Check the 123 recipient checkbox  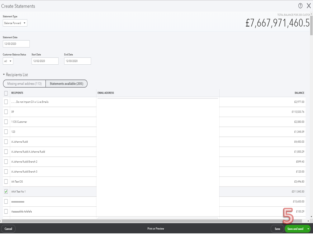[6, 132]
